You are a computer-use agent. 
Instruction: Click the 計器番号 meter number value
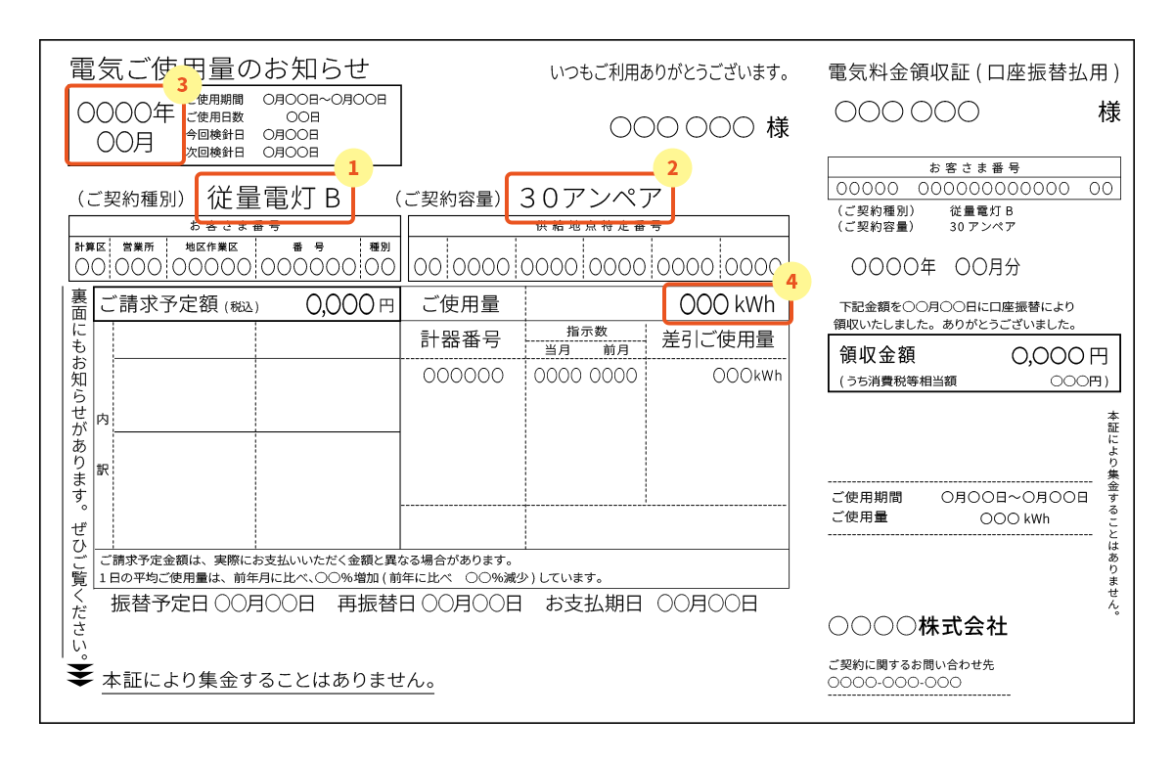click(x=463, y=376)
